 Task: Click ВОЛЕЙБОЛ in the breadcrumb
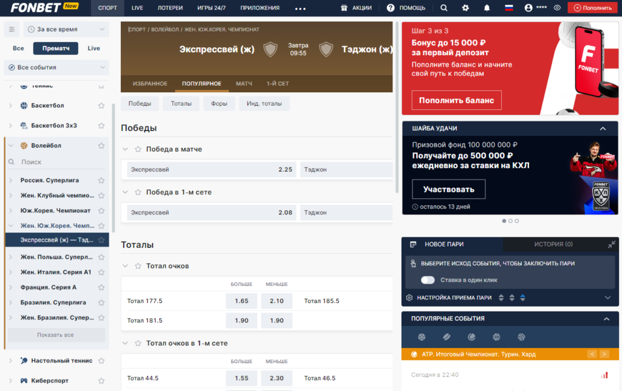coord(165,29)
